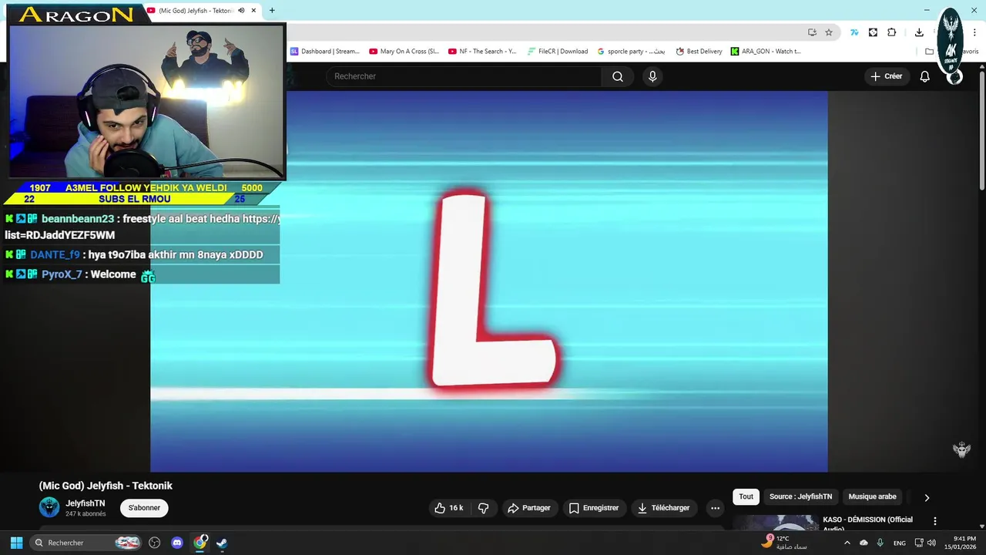Screen dimensions: 986x555
Task: Click KASO - DÉMISSION (Official Audio) title
Action: pyautogui.click(x=867, y=523)
